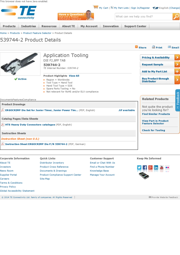The image size is (180, 255).
Task: Click the TE Connectivity logo
Action: (19, 12)
